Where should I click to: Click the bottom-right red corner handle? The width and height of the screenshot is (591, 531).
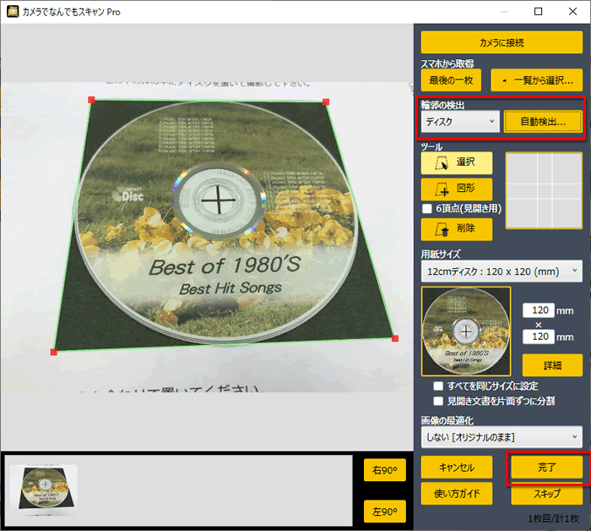click(x=395, y=338)
